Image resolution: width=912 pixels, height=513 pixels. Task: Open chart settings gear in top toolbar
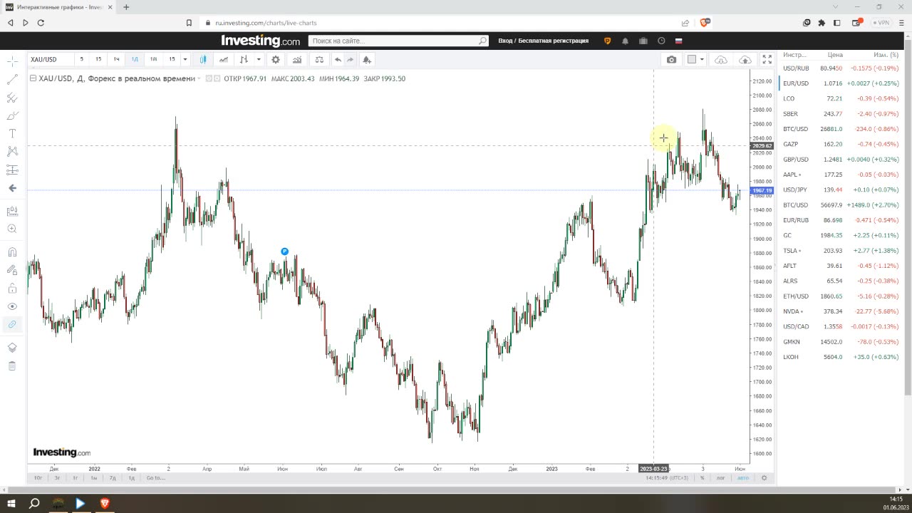[x=276, y=59]
